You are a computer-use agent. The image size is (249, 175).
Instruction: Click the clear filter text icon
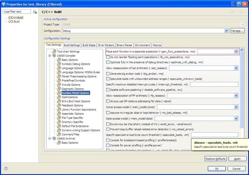click(35, 12)
